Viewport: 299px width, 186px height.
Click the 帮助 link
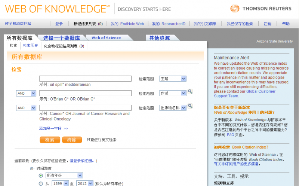pyautogui.click(x=286, y=24)
